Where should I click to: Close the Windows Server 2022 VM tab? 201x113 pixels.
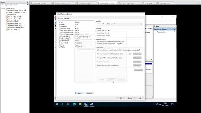click(x=116, y=3)
